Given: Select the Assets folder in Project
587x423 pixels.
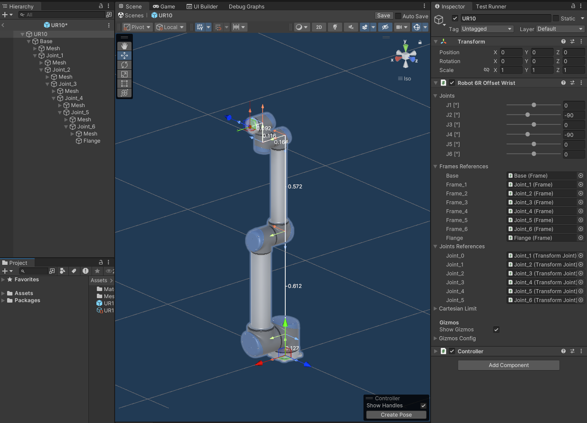Looking at the screenshot, I should 24,293.
